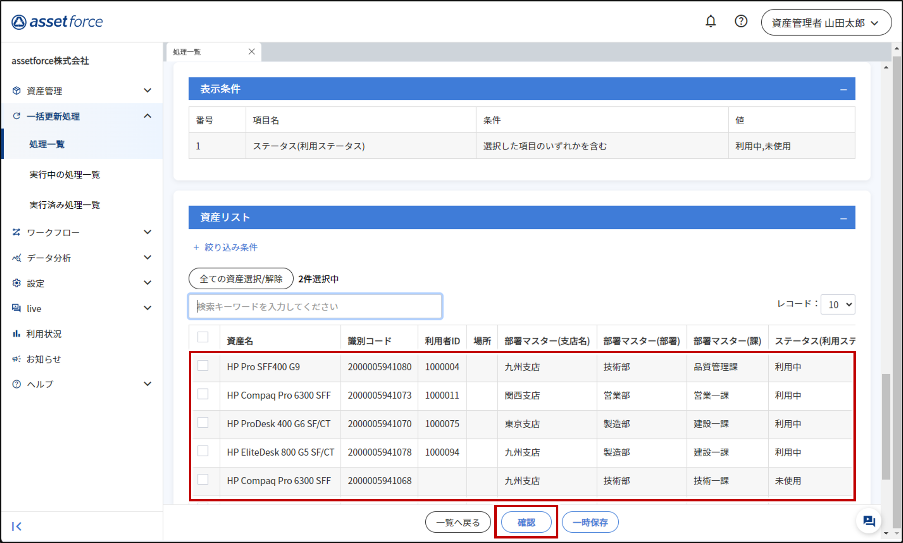Expand the live menu chevron

(148, 308)
